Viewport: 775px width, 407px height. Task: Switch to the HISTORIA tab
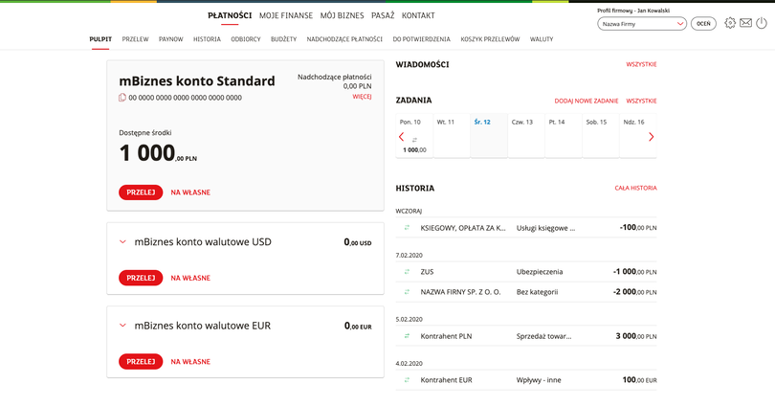click(x=207, y=39)
